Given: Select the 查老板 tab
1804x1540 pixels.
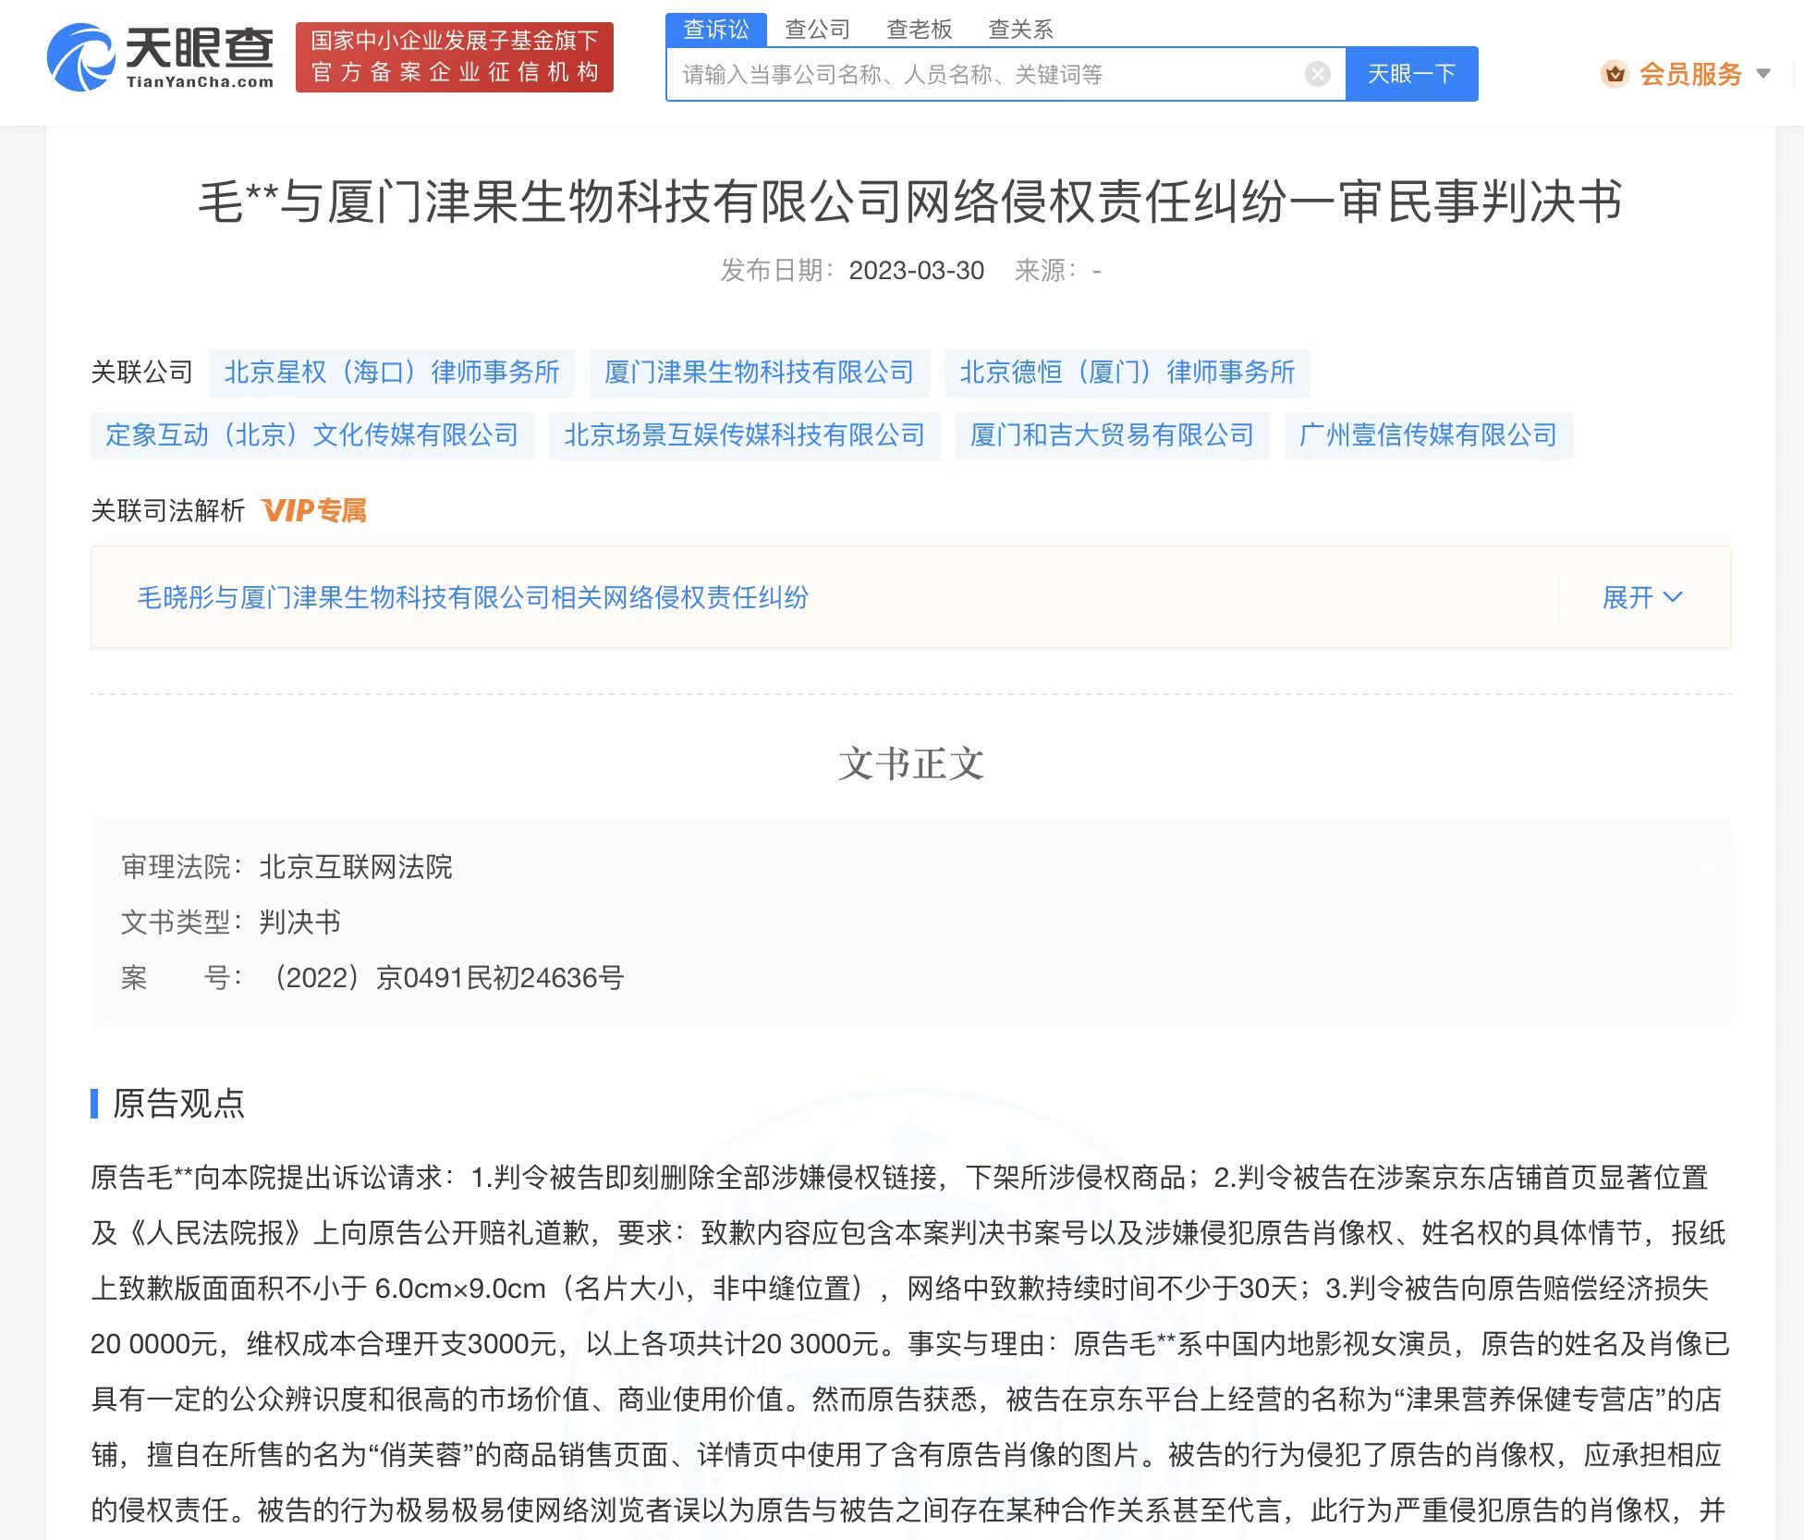Looking at the screenshot, I should click(920, 28).
